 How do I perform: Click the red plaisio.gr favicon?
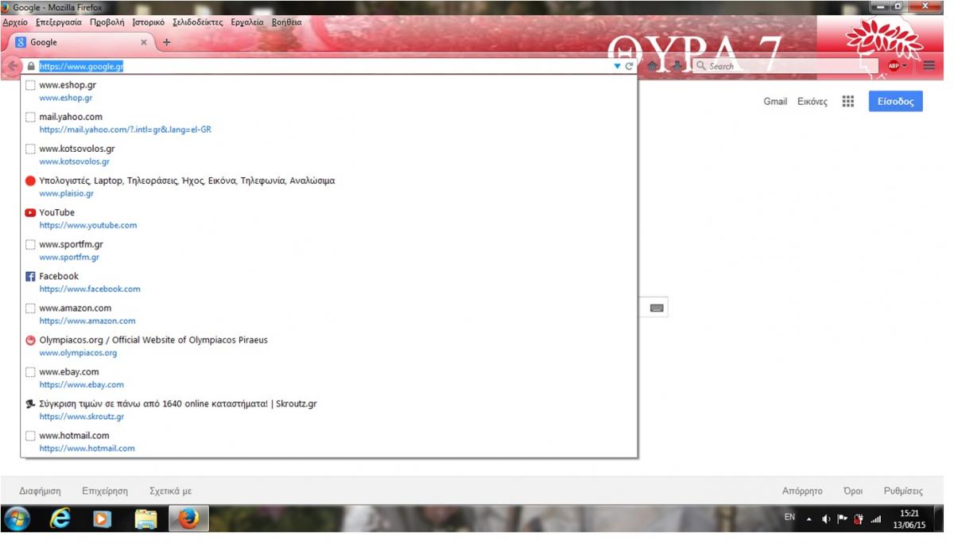click(x=30, y=181)
